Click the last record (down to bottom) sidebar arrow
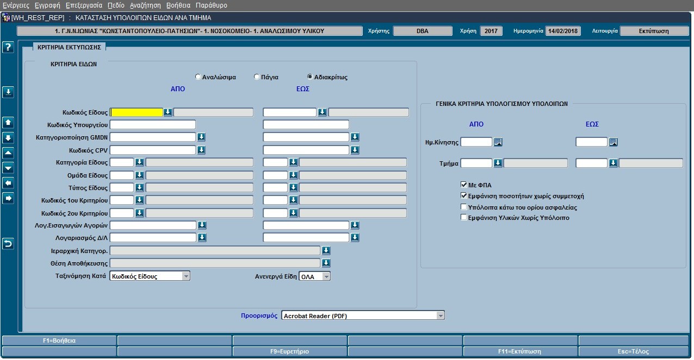The width and height of the screenshot is (694, 360). click(x=8, y=137)
